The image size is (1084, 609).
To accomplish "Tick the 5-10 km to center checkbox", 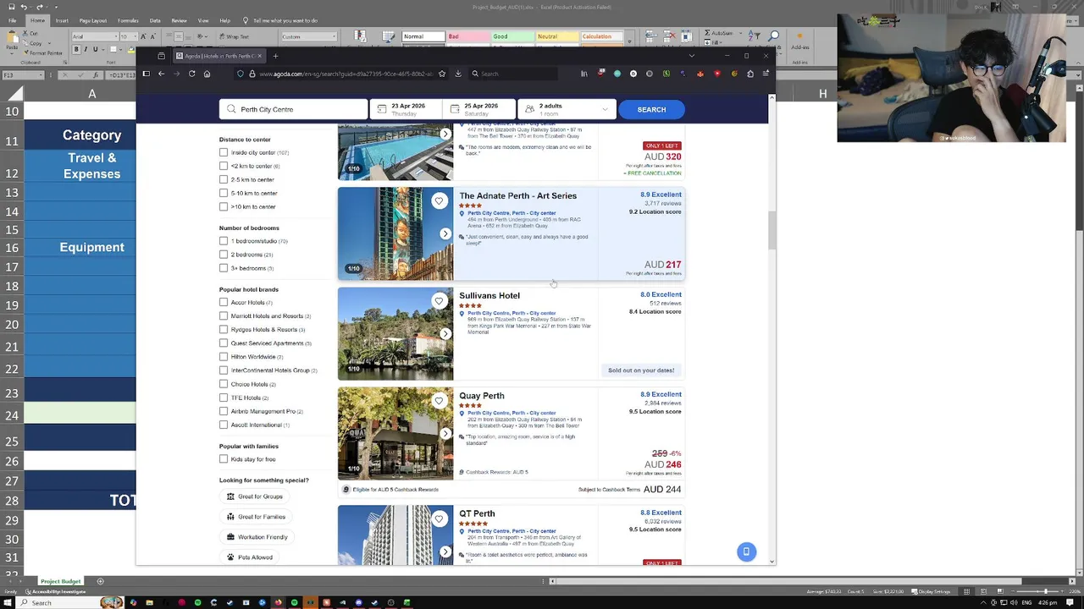I will 224,193.
